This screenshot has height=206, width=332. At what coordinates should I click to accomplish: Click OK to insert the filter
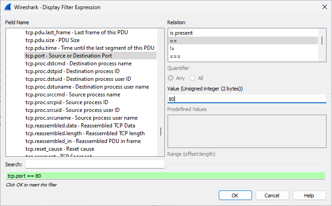235,195
